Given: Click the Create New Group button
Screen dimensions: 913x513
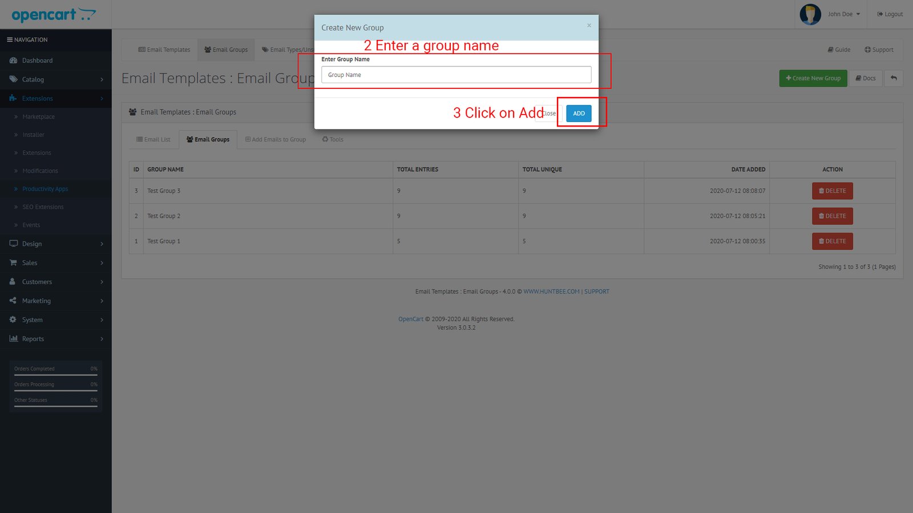Looking at the screenshot, I should tap(813, 78).
